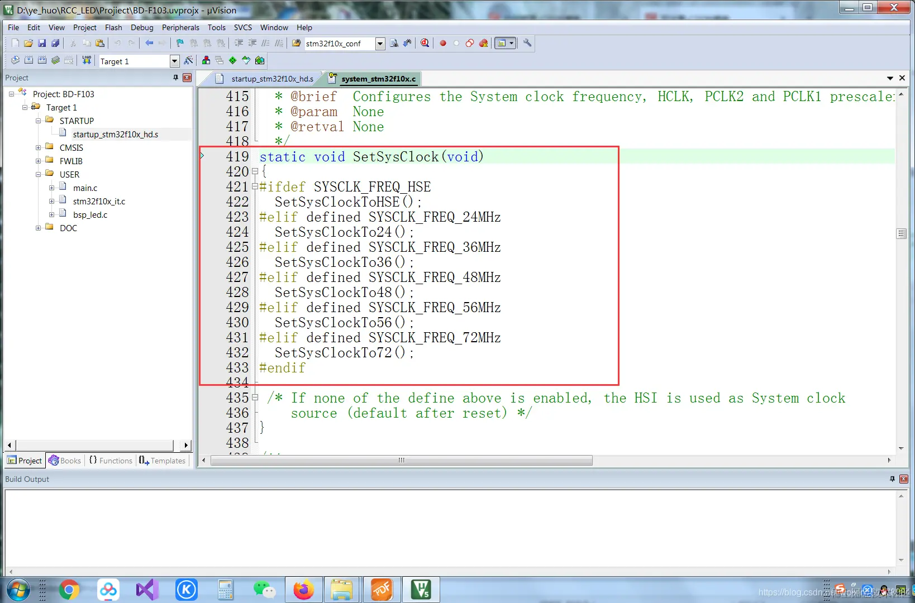Collapse the Project: BD-F103 tree node

coord(11,94)
